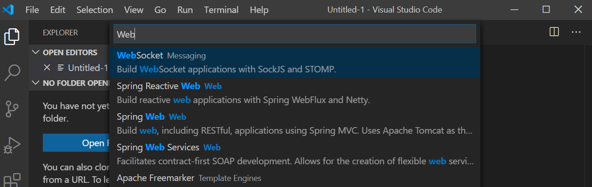Open the Help menu
Screen dimensions: 592x187
pos(259,9)
